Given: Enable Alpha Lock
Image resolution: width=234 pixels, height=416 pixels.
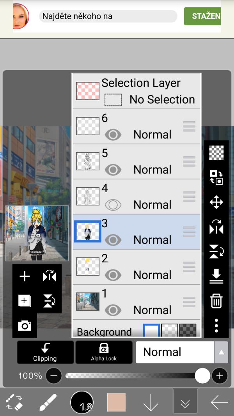Looking at the screenshot, I should tap(104, 352).
